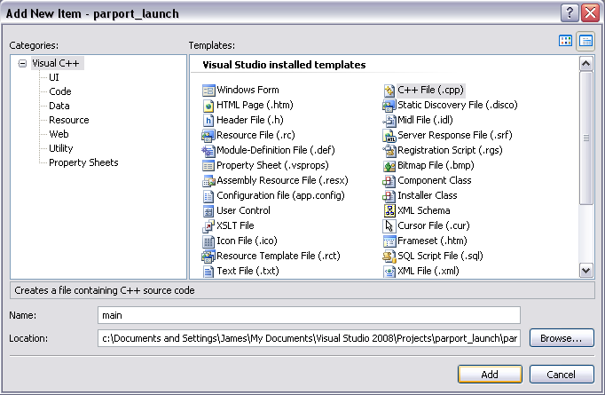Image resolution: width=605 pixels, height=395 pixels.
Task: Click the Add button
Action: (490, 375)
